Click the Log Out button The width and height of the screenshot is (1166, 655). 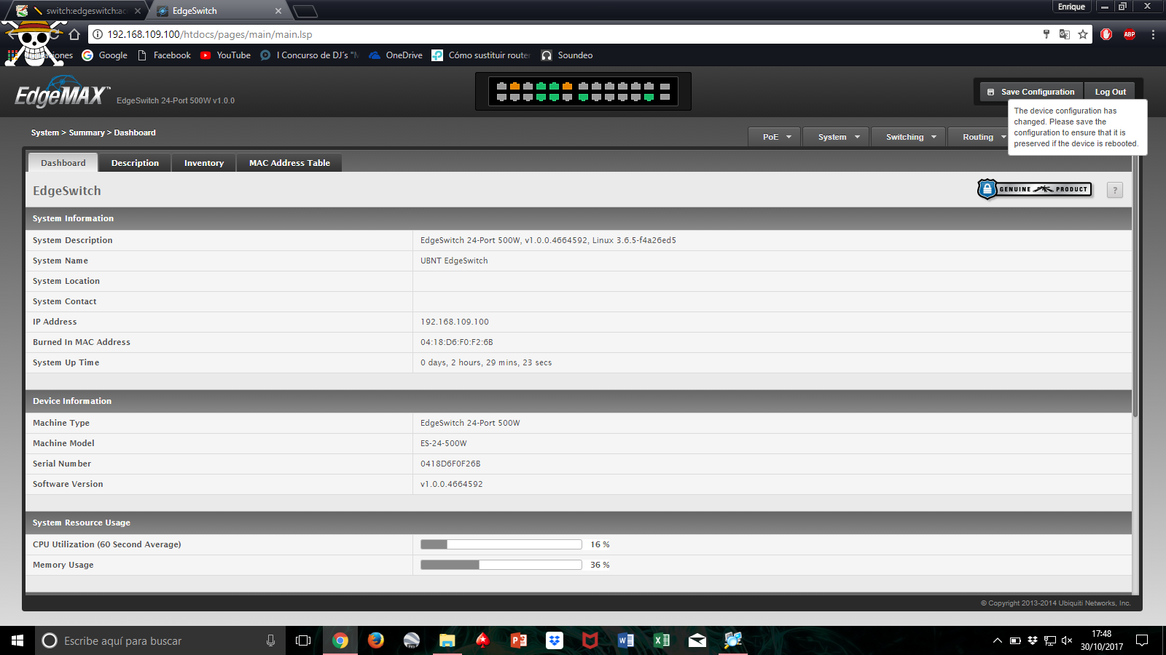[x=1110, y=92]
